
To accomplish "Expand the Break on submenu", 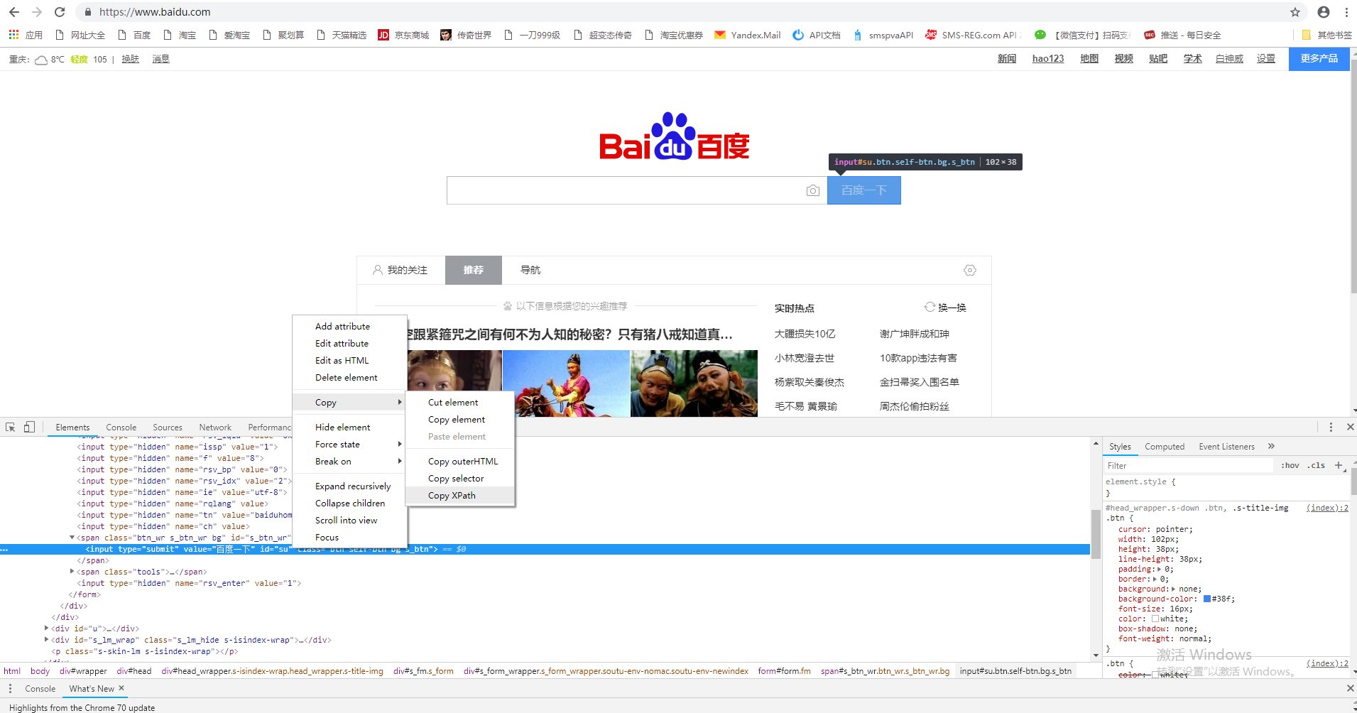I will tap(400, 461).
